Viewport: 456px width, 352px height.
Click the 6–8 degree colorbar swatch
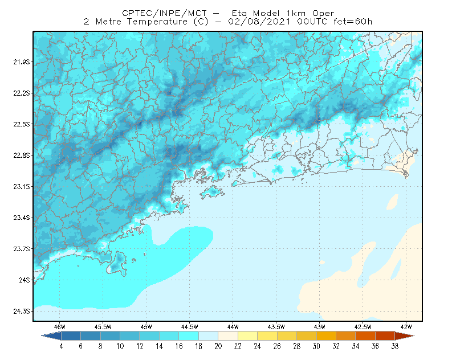coord(91,336)
